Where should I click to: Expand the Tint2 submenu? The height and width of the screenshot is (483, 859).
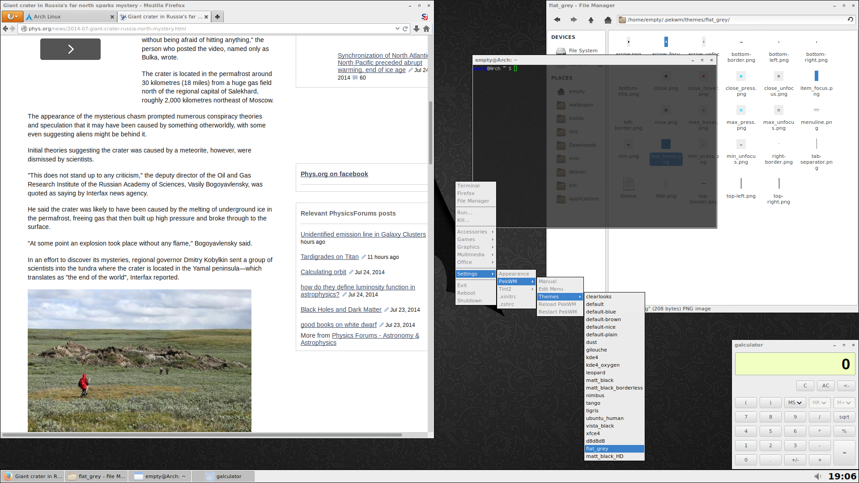[517, 289]
